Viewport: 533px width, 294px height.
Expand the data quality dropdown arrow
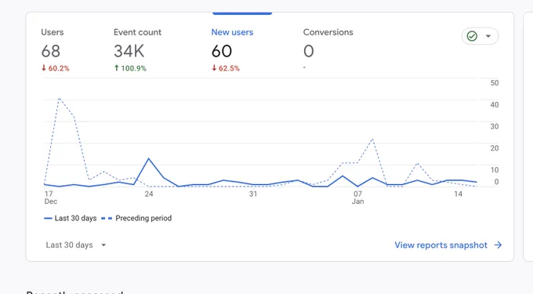tap(488, 36)
